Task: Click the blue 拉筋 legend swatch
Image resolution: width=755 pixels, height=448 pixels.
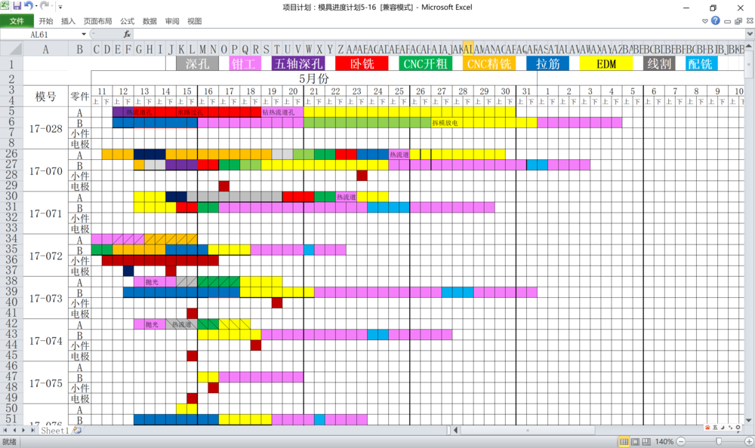Action: coord(548,63)
